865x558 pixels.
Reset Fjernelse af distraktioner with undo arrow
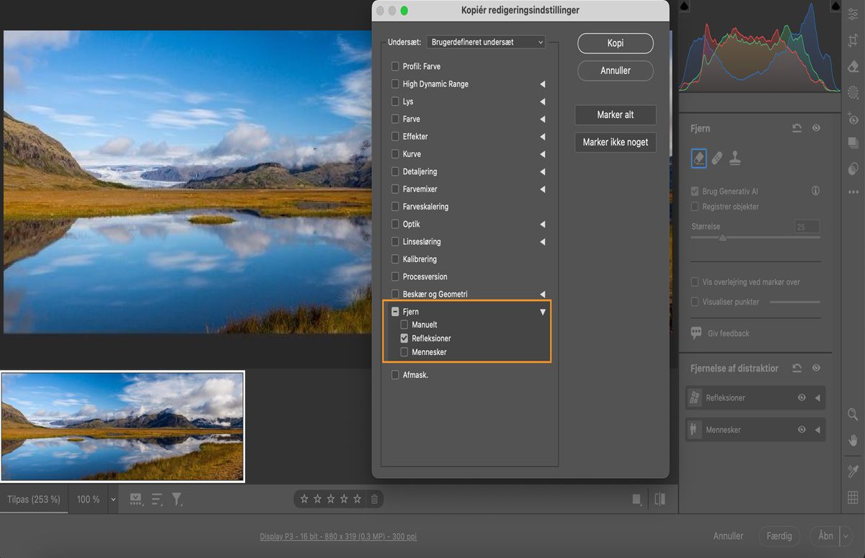coord(797,368)
